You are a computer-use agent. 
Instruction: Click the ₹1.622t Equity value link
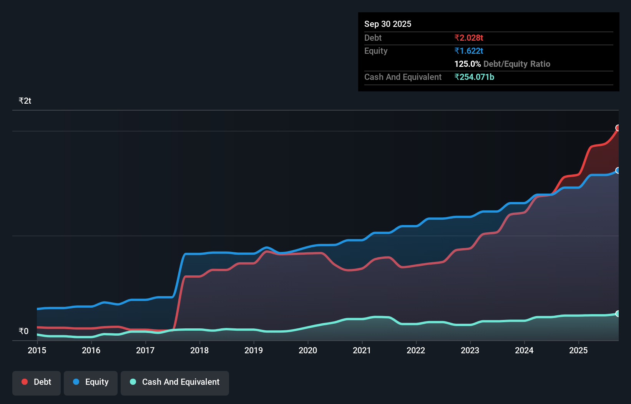468,51
